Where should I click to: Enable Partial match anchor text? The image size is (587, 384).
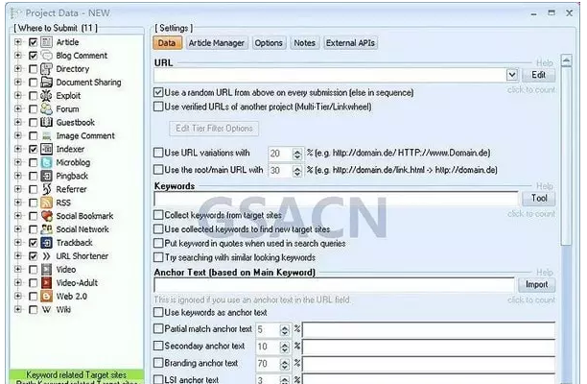(x=158, y=329)
